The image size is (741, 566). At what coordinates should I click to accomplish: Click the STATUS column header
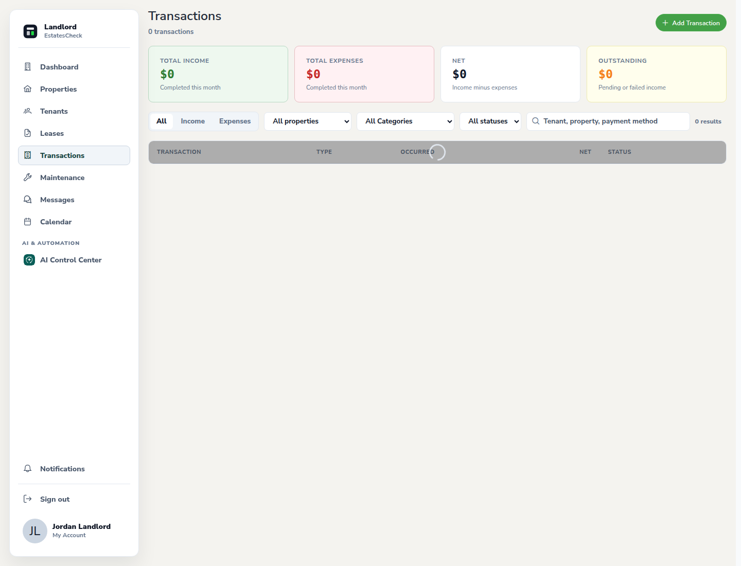(x=620, y=152)
